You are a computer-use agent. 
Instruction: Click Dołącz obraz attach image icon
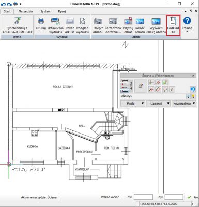point(98,25)
